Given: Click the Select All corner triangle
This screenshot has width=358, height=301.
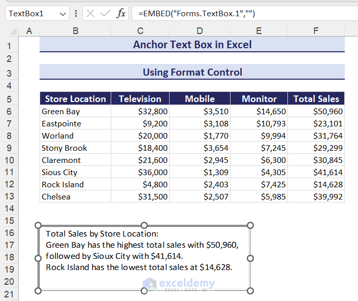Looking at the screenshot, I should pyautogui.click(x=13, y=31).
